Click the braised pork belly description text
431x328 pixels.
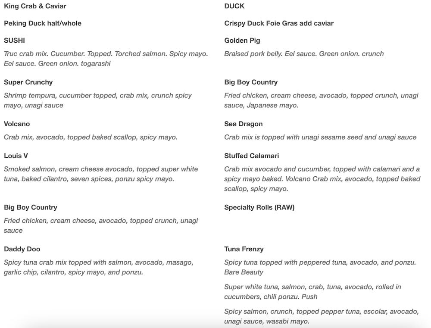(x=304, y=54)
